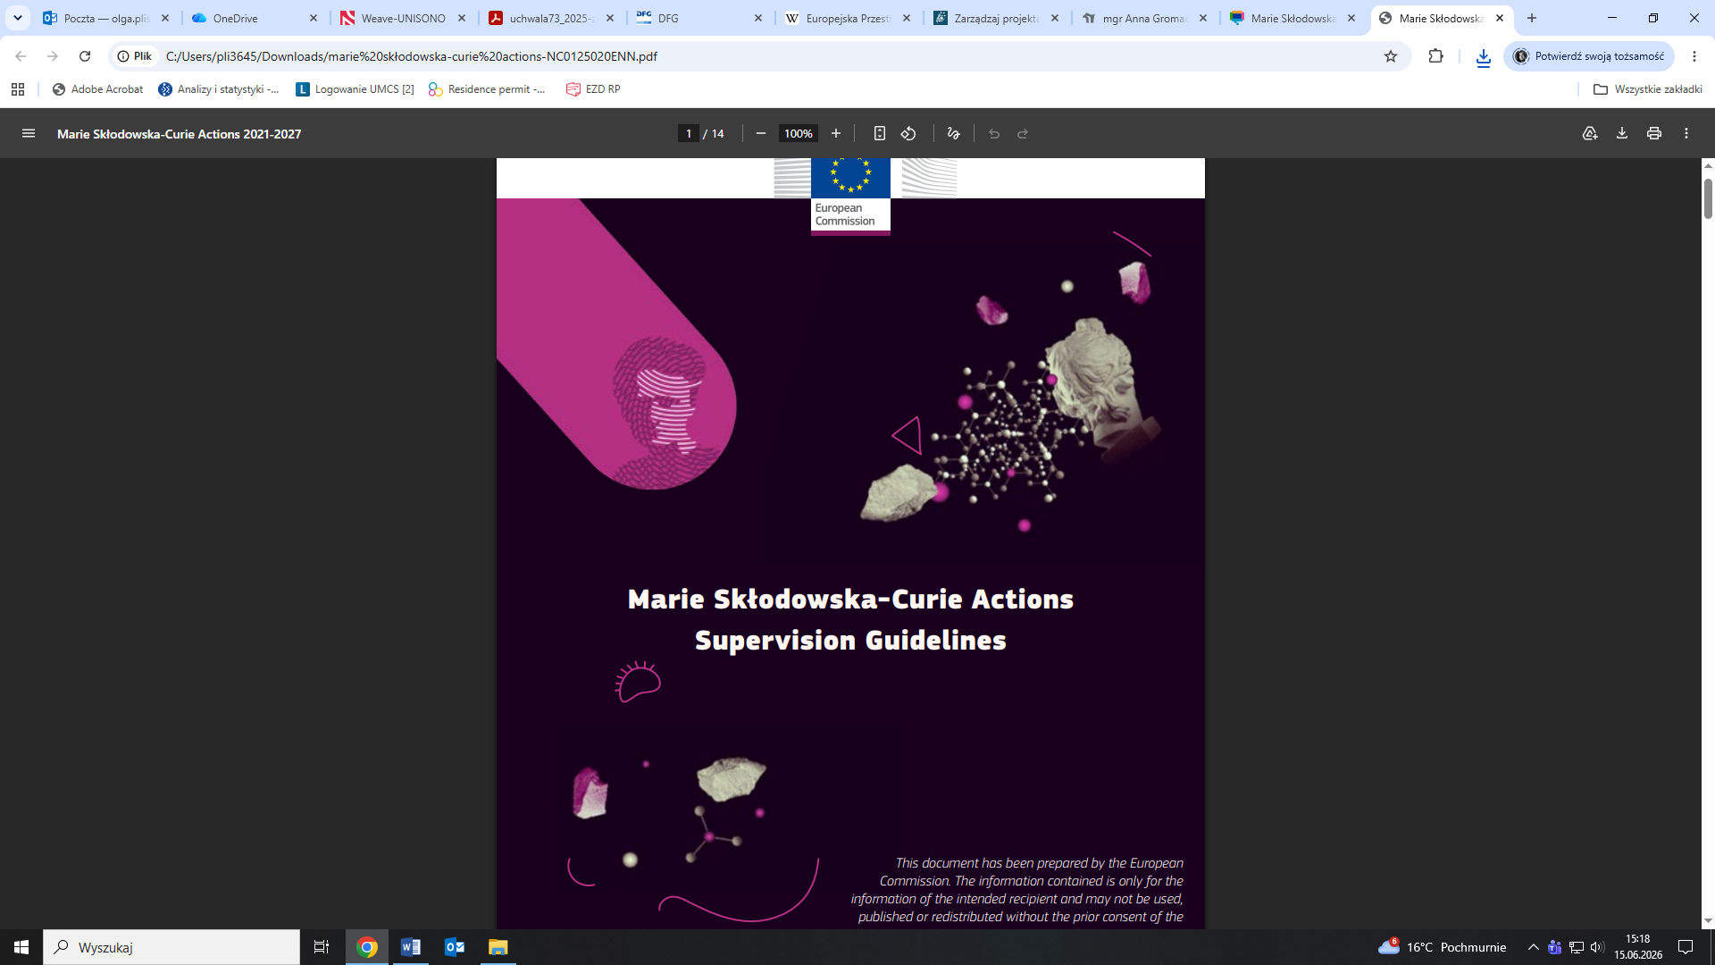Open the extensions puzzle icon
Viewport: 1715px width, 965px height.
coord(1435,56)
